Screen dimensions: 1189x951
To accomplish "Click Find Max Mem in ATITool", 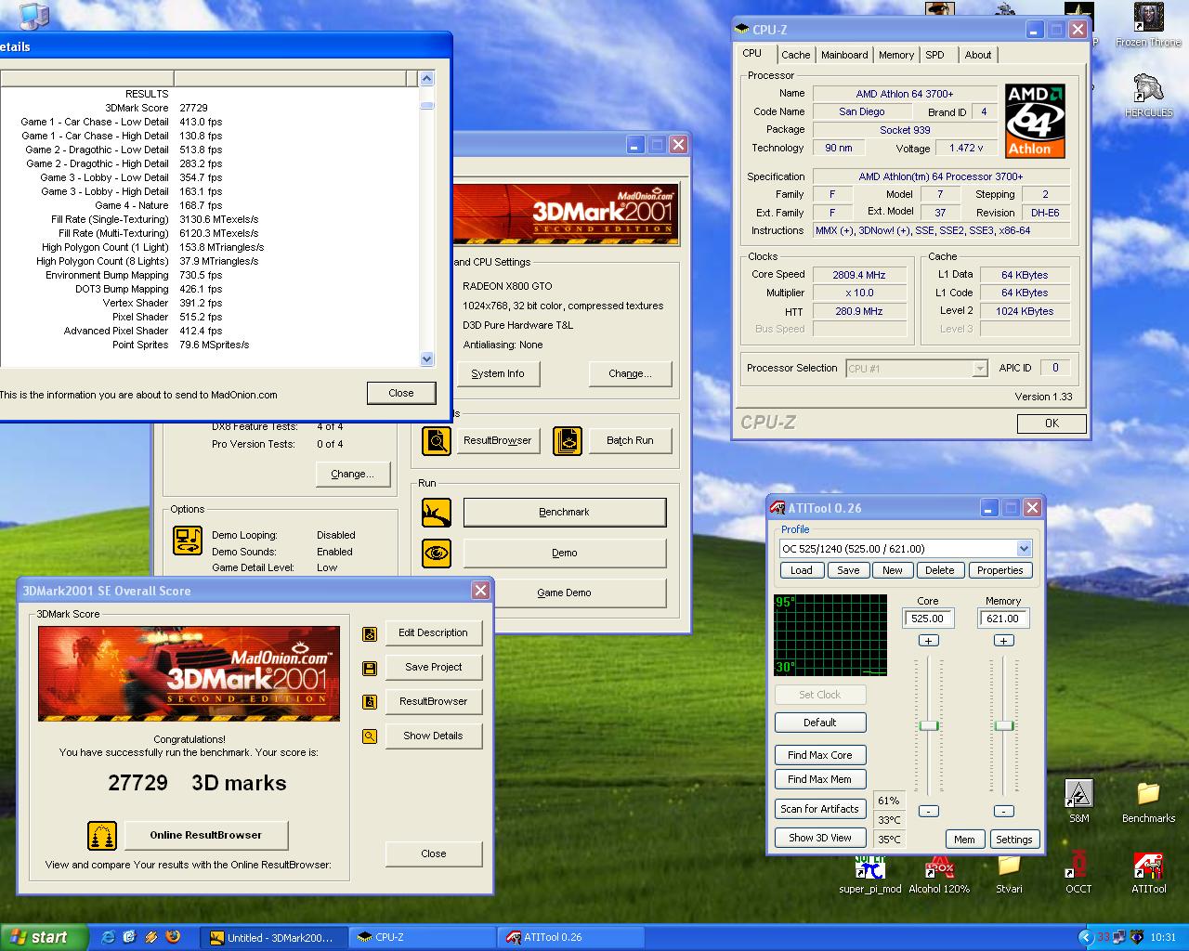I will point(820,779).
